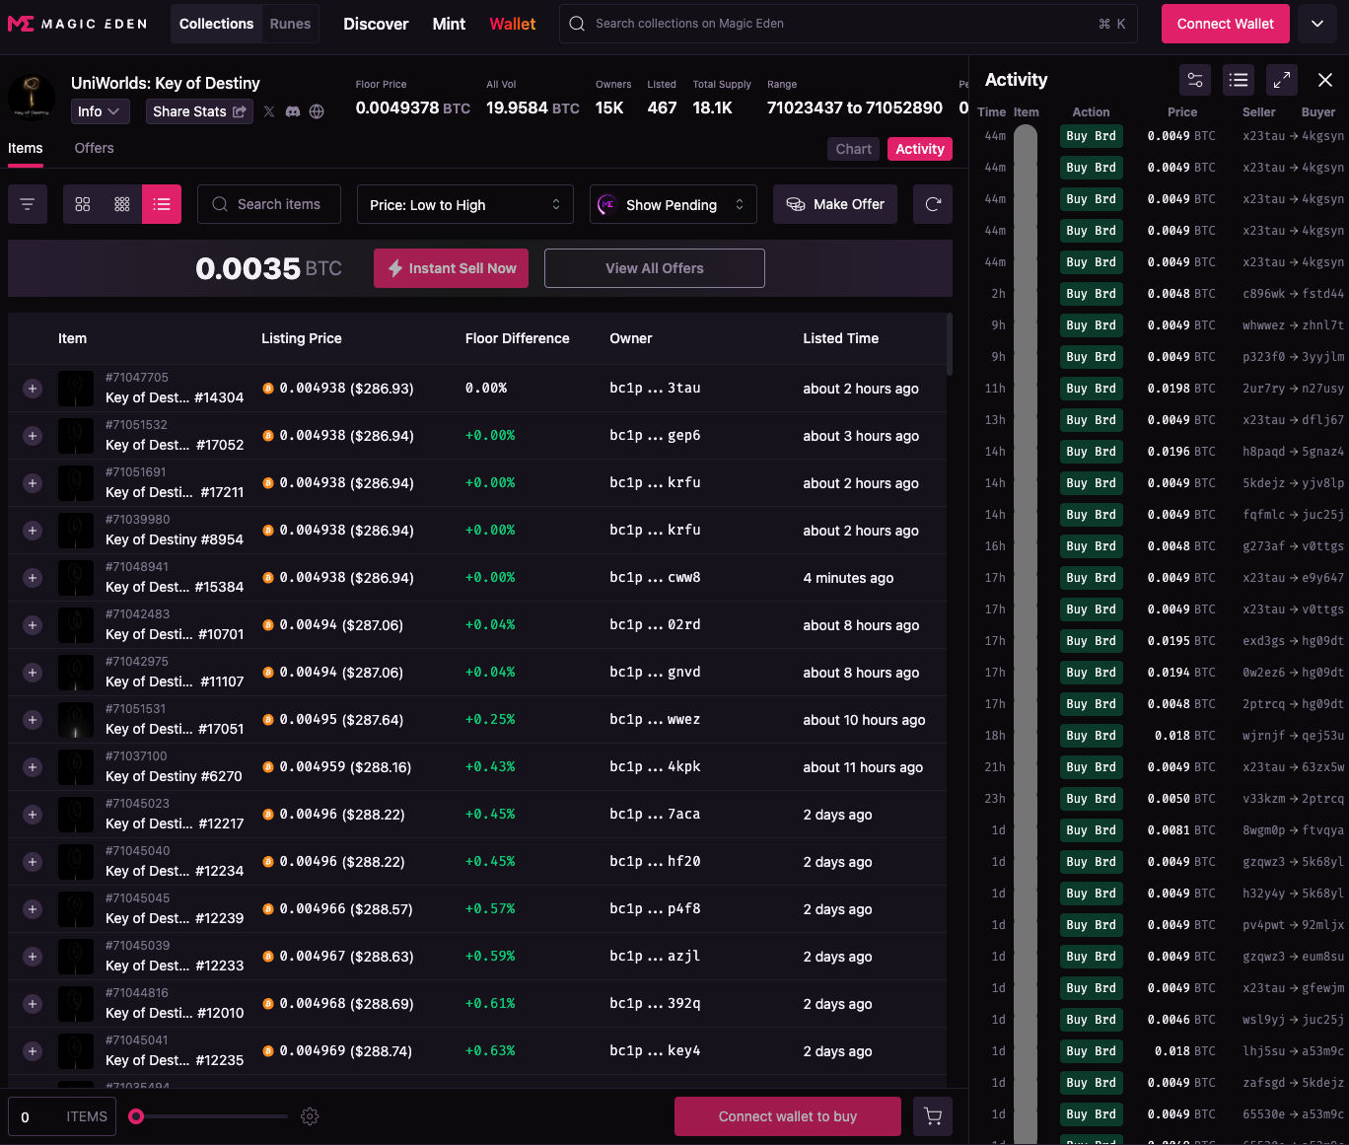Open the shopping cart icon
Viewport: 1349px width, 1145px height.
pos(932,1116)
